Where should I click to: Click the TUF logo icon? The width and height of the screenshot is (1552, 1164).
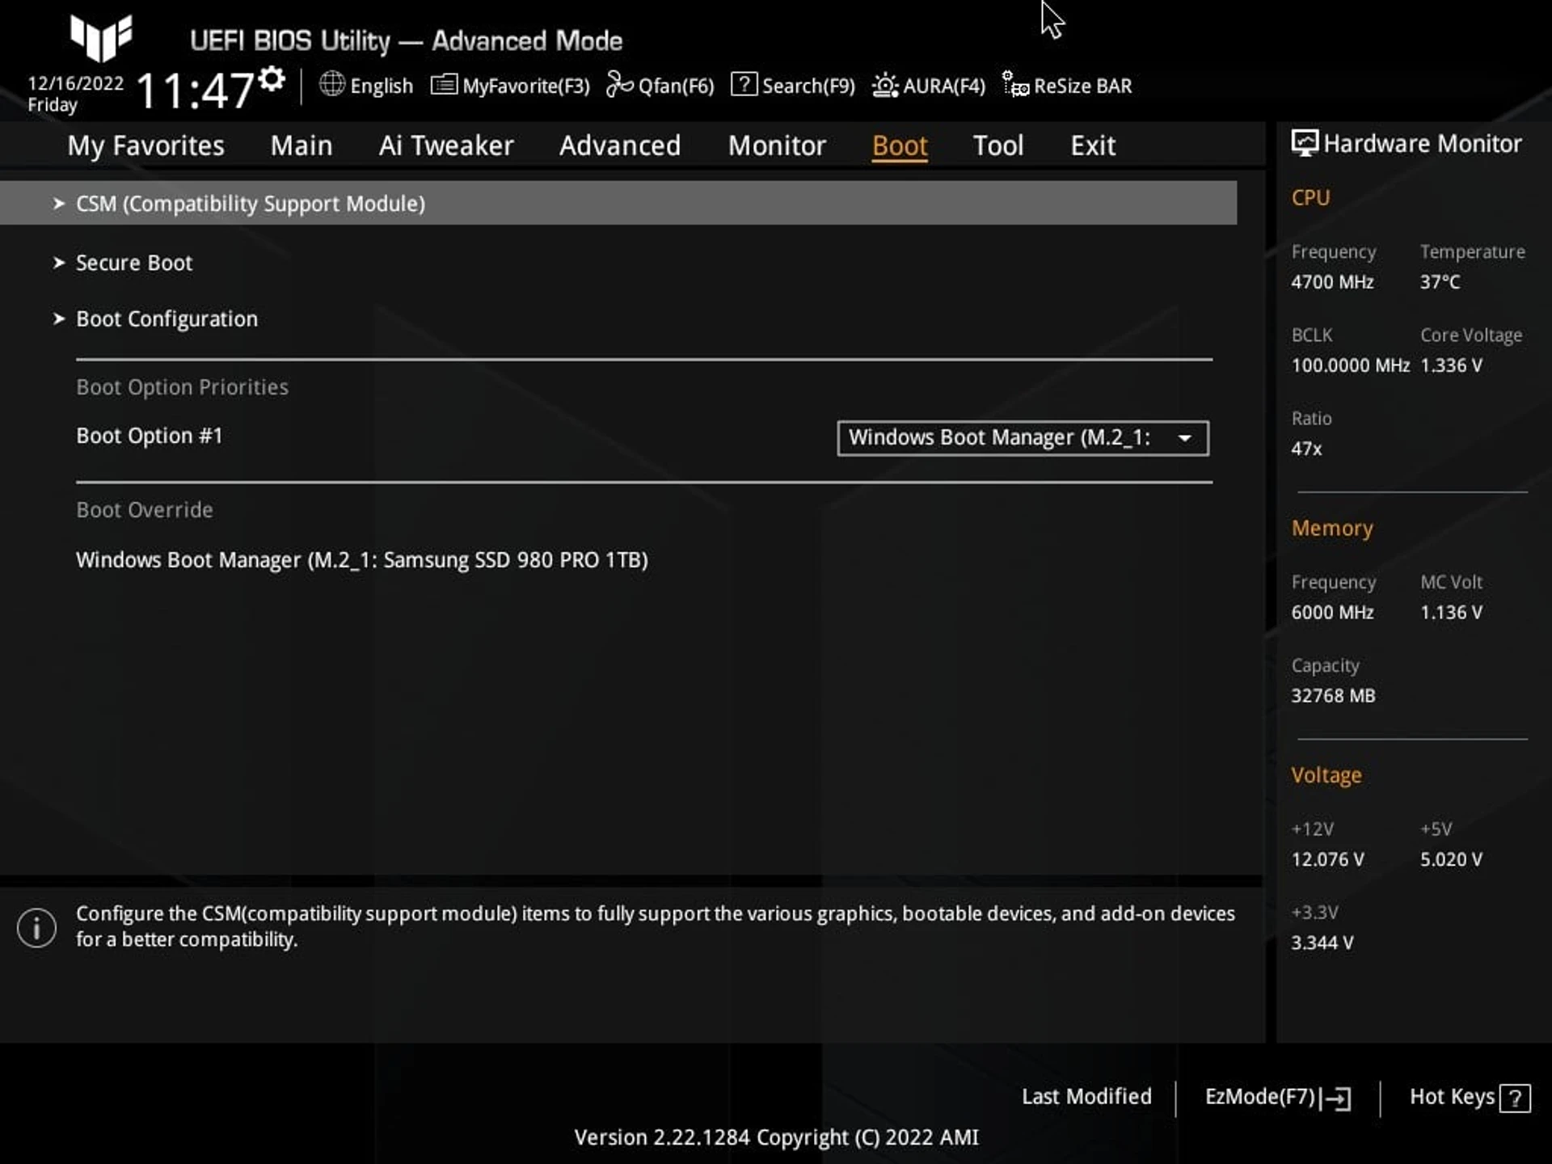(x=101, y=37)
